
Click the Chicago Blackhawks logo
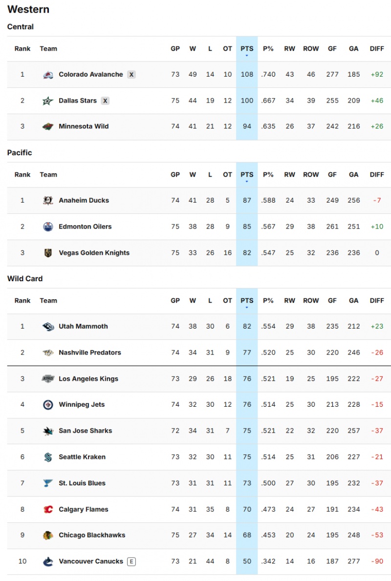click(48, 536)
